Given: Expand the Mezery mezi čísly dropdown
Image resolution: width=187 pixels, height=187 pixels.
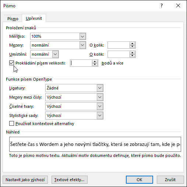Looking at the screenshot, I should (x=100, y=97).
